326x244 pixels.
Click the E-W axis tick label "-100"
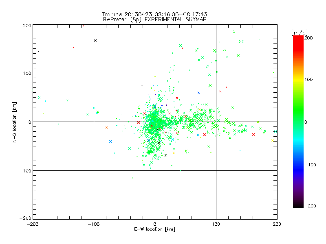point(94,224)
